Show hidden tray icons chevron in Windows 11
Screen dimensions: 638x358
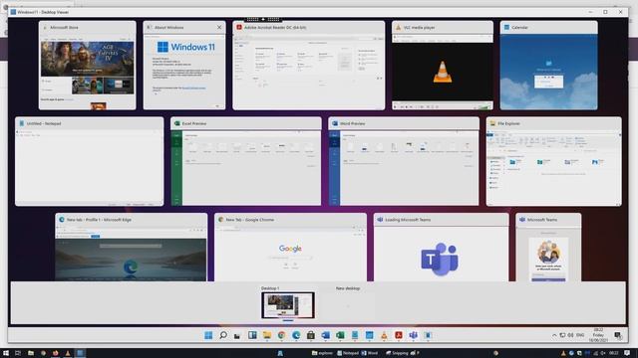pos(554,335)
